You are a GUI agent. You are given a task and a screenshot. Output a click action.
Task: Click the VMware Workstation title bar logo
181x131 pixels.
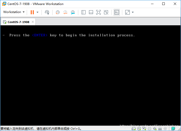pos(4,4)
